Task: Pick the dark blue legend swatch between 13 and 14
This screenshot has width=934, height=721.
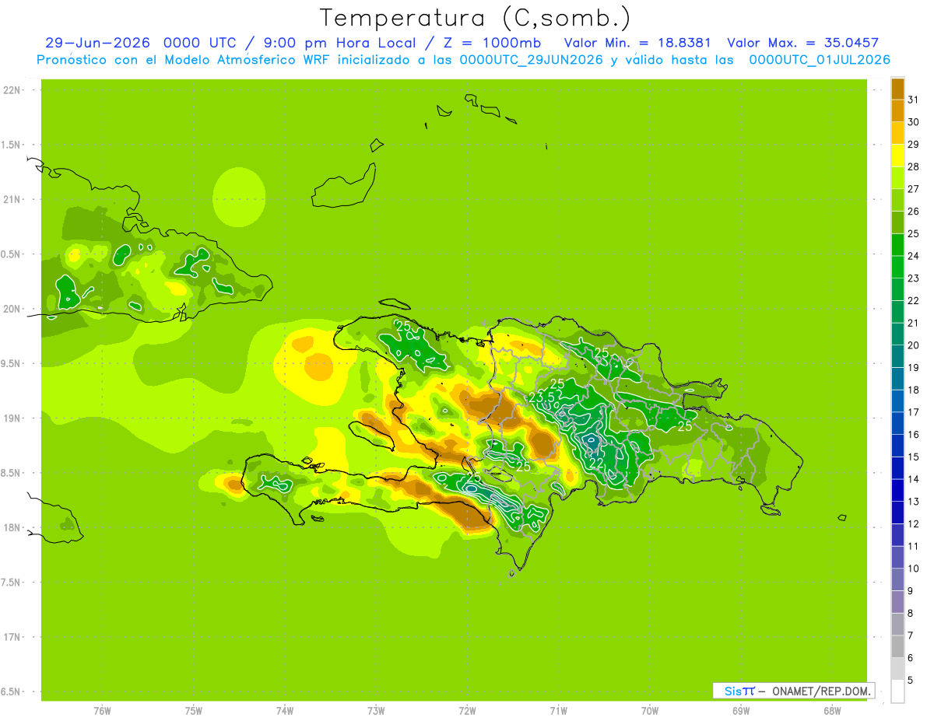Action: pyautogui.click(x=897, y=490)
